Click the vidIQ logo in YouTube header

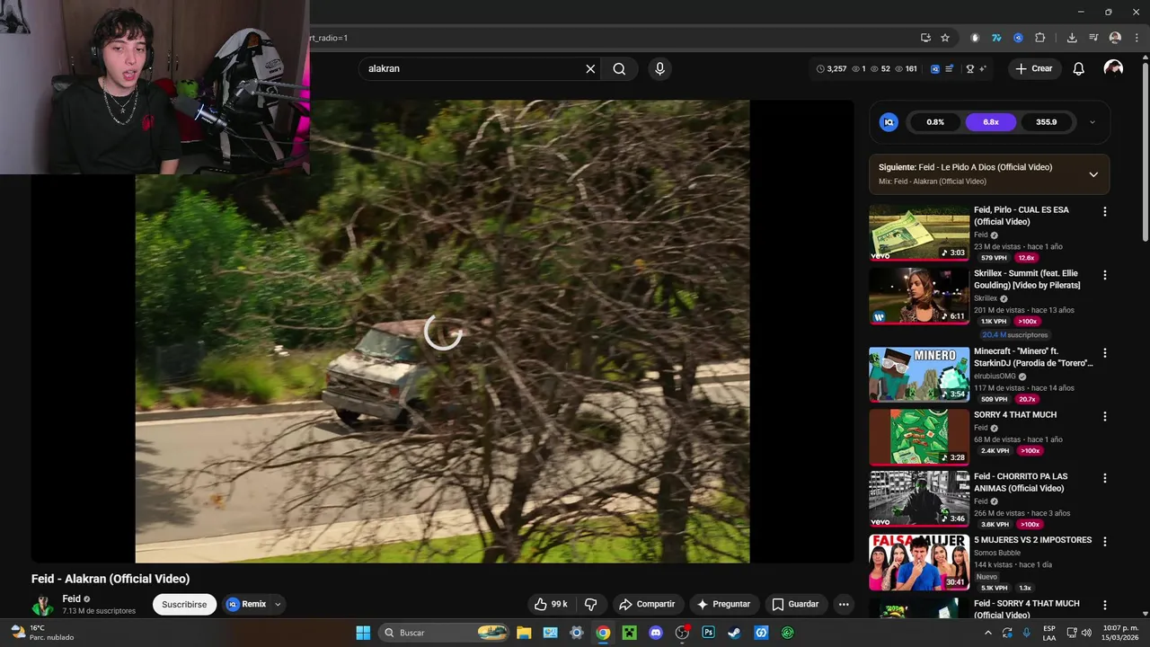[935, 68]
